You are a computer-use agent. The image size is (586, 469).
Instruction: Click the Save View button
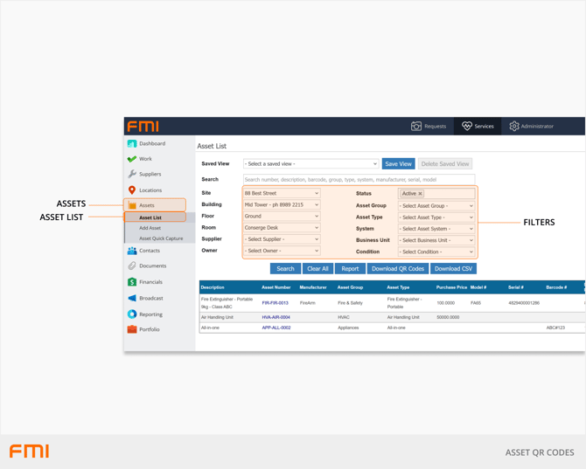398,164
